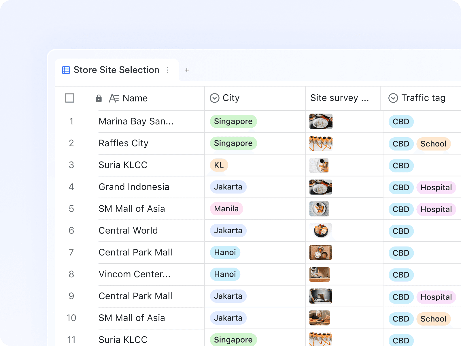View the Central World survey photo
This screenshot has width=461, height=346.
point(321,231)
